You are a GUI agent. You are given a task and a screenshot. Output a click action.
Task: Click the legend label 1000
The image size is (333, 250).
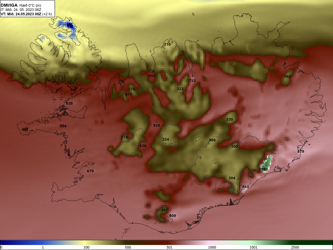click(x=212, y=247)
